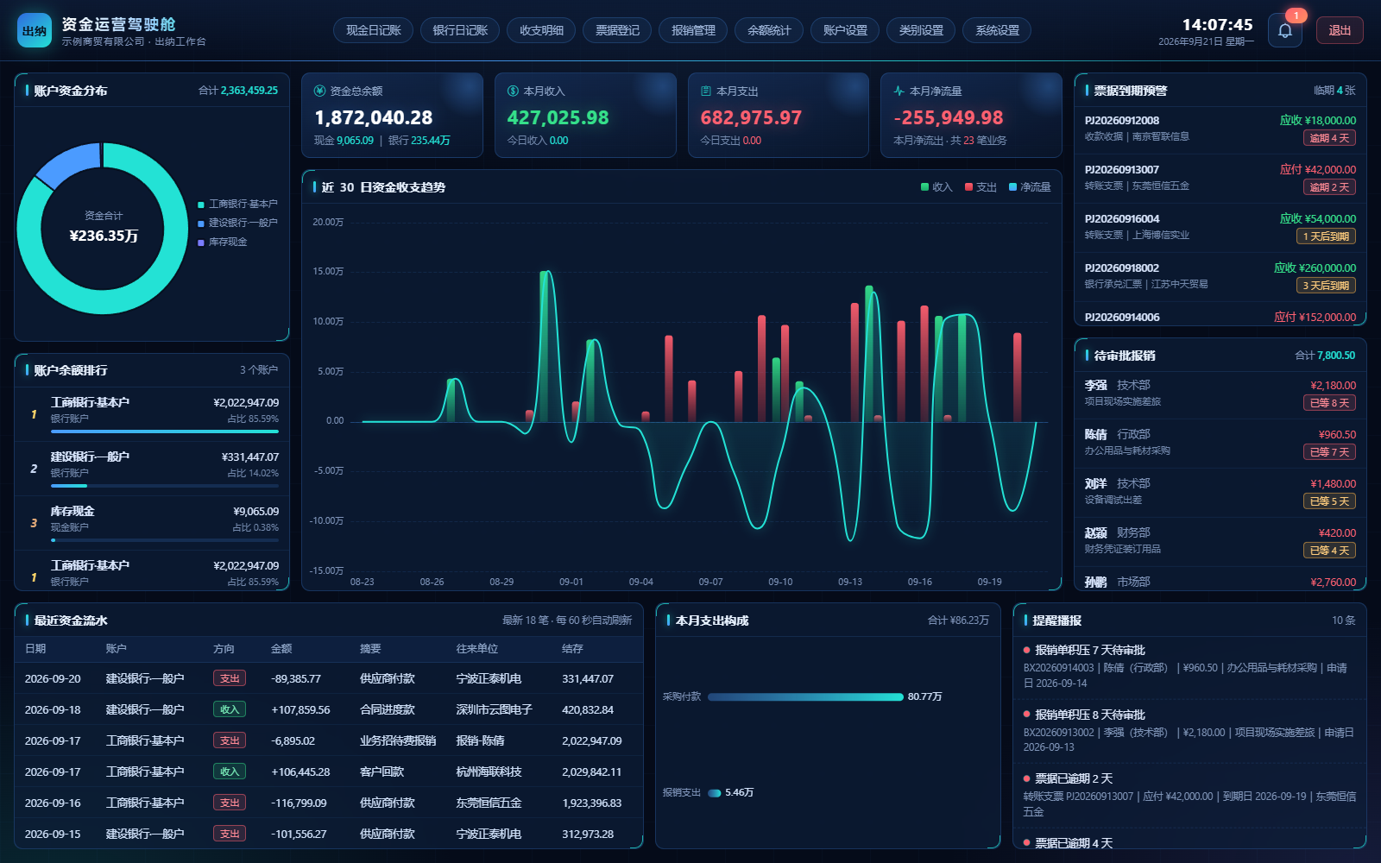Open the 现金日记账 tab
Image resolution: width=1381 pixels, height=863 pixels.
tap(374, 30)
